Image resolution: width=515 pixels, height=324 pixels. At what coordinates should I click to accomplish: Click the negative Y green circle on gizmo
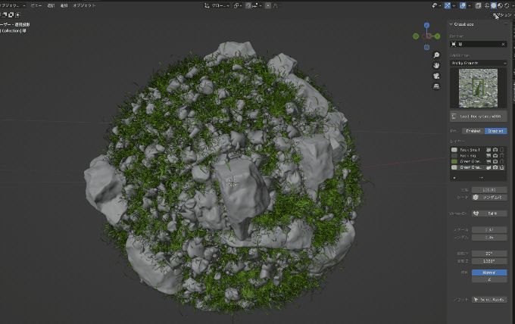point(416,36)
